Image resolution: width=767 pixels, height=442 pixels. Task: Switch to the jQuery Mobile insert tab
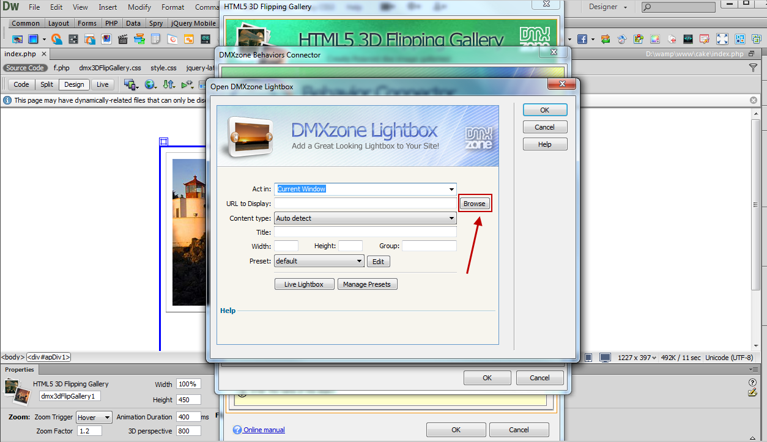point(194,23)
